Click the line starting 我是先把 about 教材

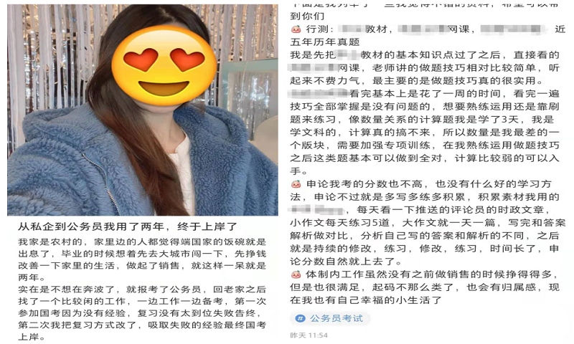(425, 55)
